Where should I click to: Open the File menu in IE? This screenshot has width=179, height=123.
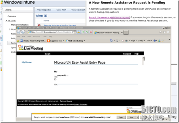click(18, 36)
